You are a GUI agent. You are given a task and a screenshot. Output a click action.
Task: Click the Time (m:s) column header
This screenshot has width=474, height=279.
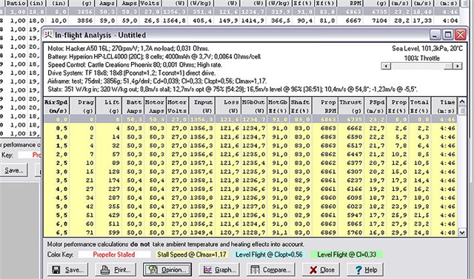pos(444,107)
